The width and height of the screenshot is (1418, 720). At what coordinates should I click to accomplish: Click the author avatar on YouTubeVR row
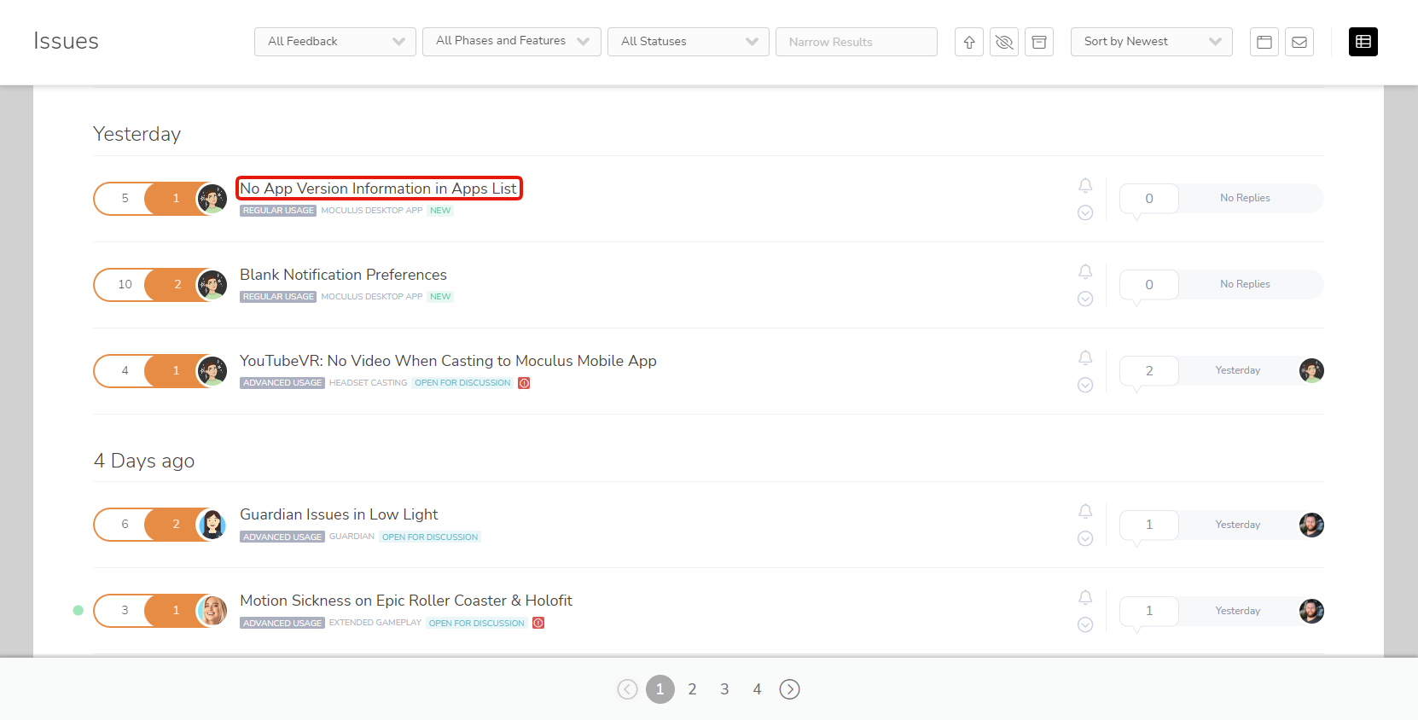tap(212, 371)
